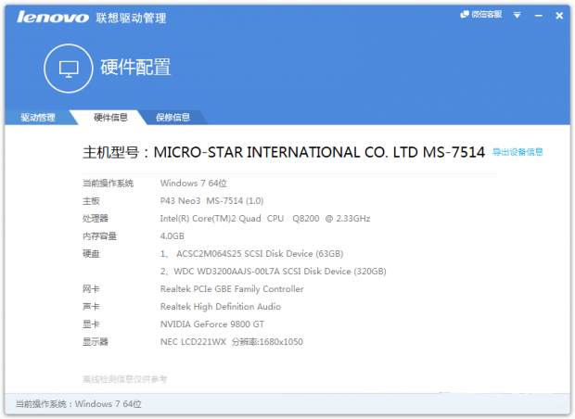Click the 离线检测信息仅供参考 notice text
Image resolution: width=575 pixels, height=419 pixels.
coord(124,379)
